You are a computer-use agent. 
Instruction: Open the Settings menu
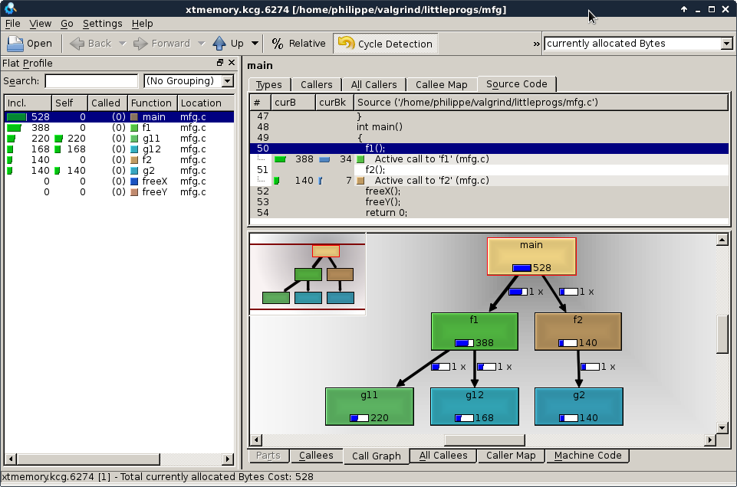[x=102, y=24]
